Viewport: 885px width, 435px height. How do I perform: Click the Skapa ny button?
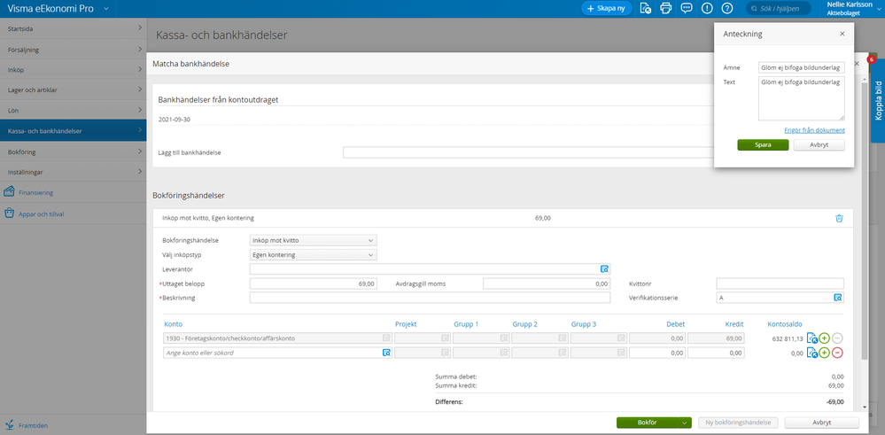(606, 8)
